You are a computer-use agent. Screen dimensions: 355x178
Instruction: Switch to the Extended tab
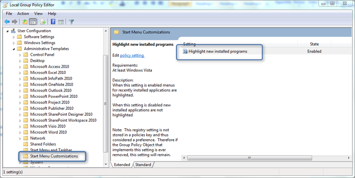[x=122, y=165]
